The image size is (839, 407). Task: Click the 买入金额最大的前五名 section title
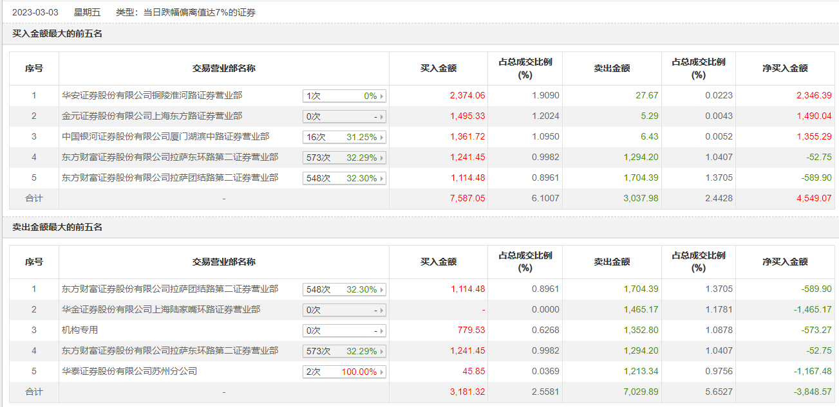57,33
